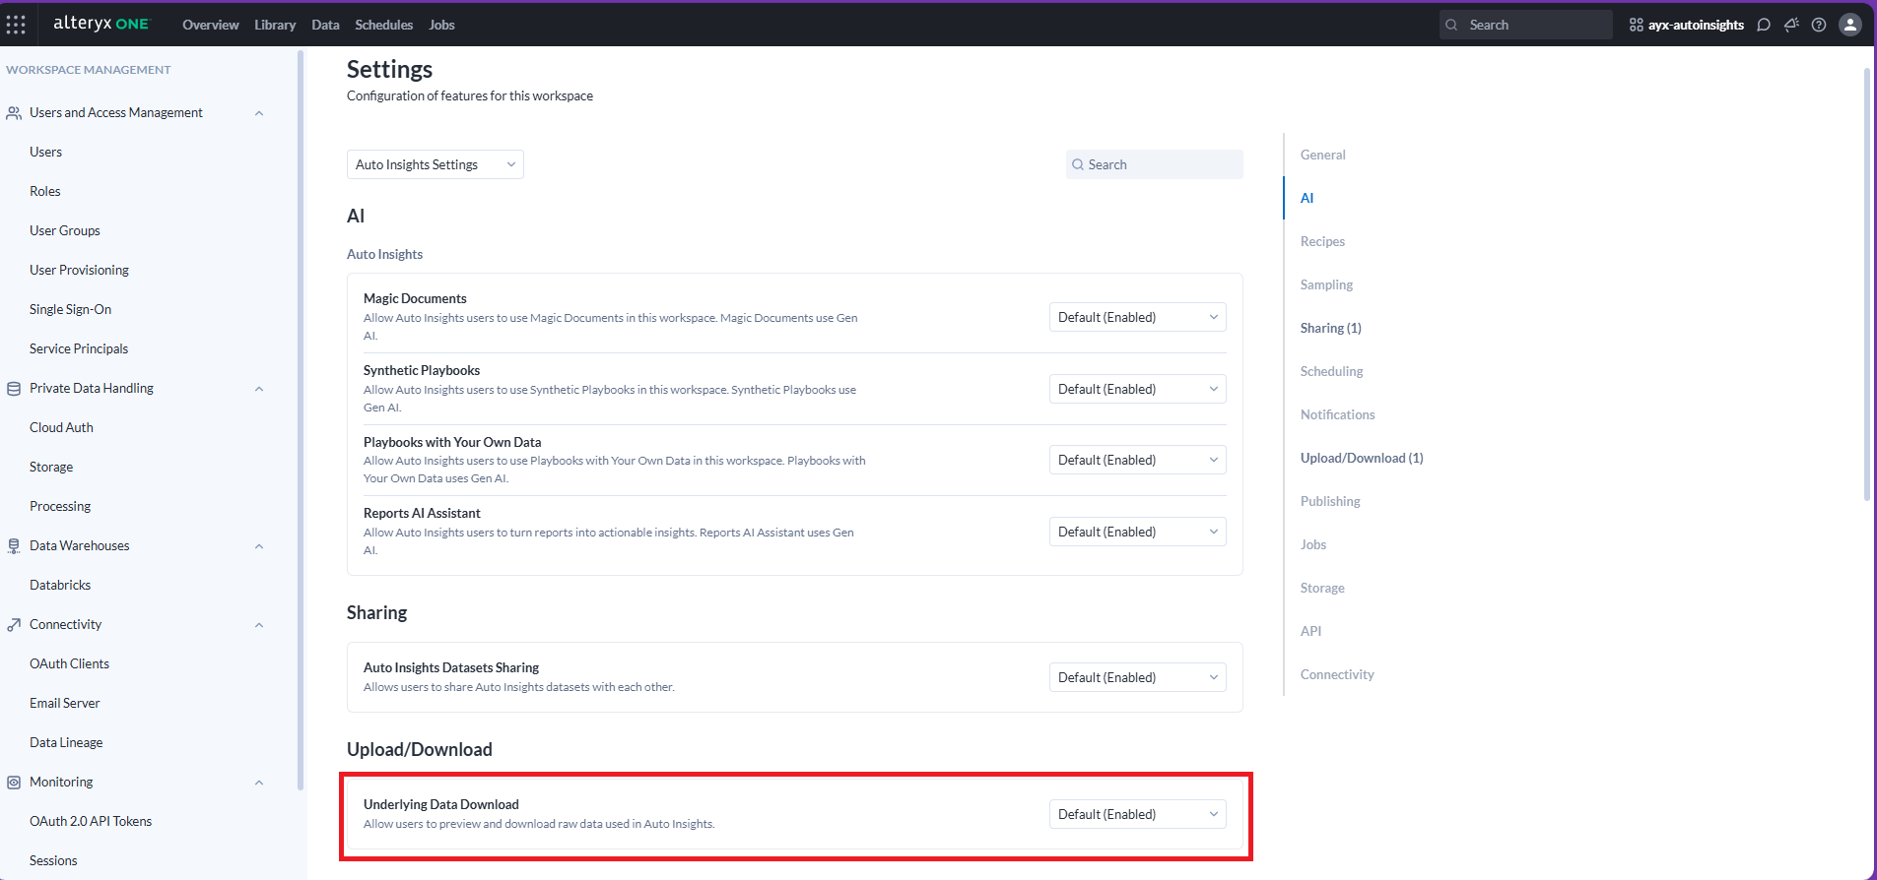
Task: Open the chat messages icon
Action: pyautogui.click(x=1764, y=25)
